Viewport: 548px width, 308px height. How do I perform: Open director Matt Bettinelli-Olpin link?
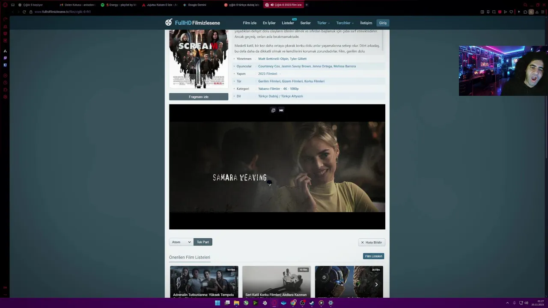pyautogui.click(x=273, y=59)
